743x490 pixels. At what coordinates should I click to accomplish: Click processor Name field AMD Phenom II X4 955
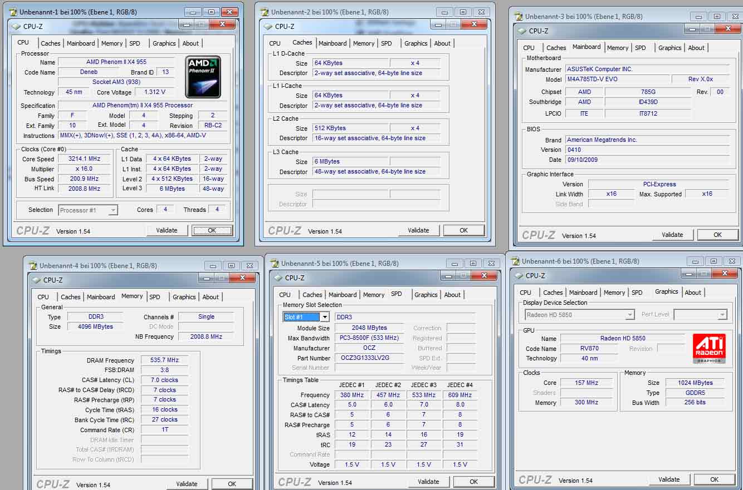116,62
